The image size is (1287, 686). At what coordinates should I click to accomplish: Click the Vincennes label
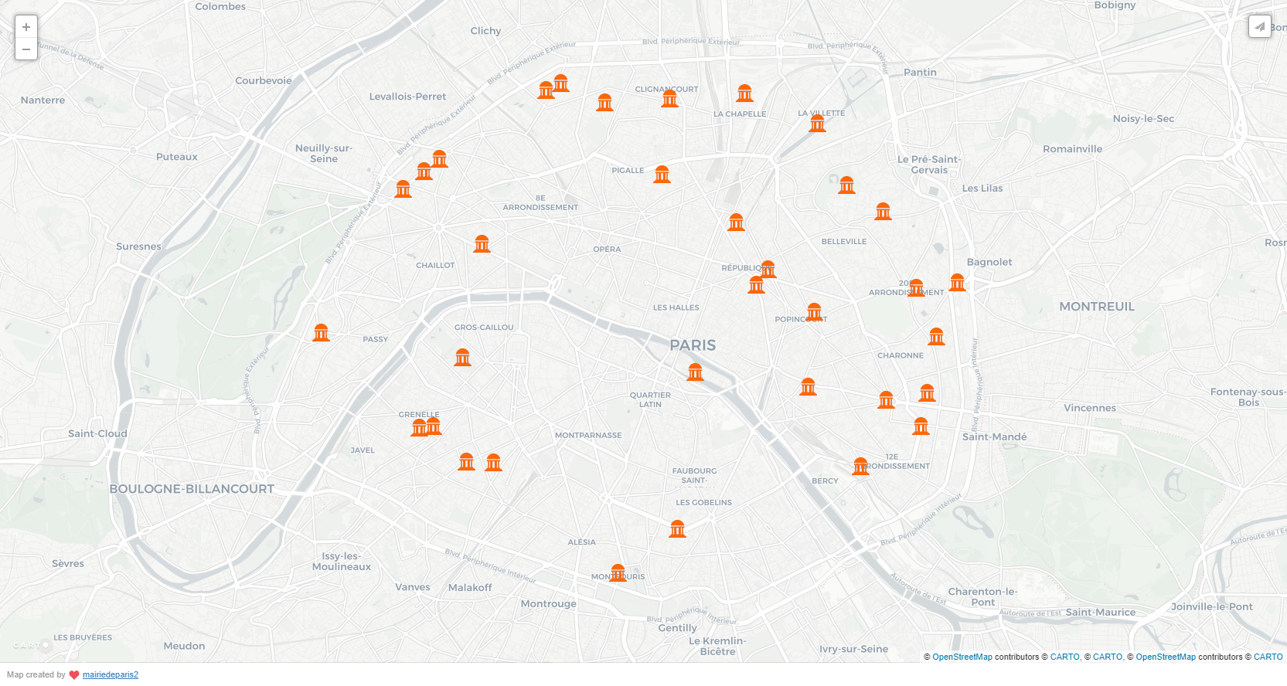(x=1090, y=408)
